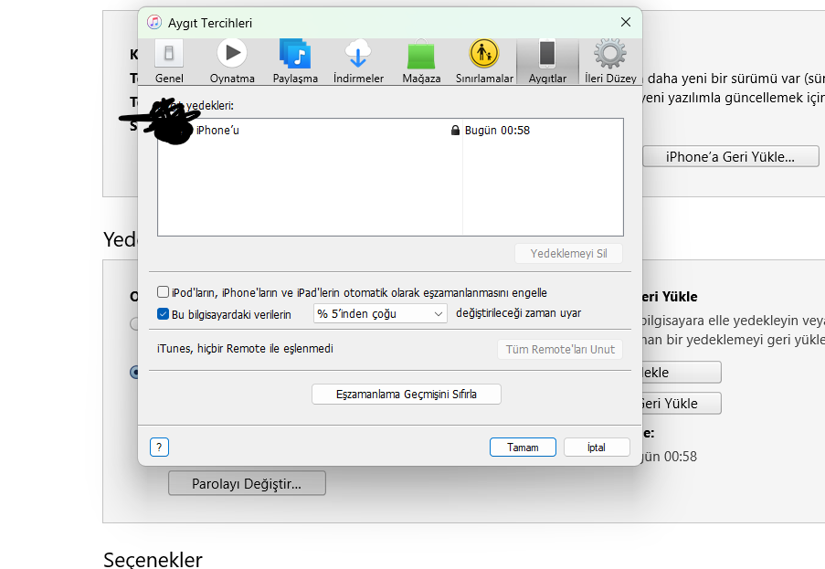Screen dimensions: 825x569
Task: Open the Sınırlamalar tab
Action: [x=484, y=61]
